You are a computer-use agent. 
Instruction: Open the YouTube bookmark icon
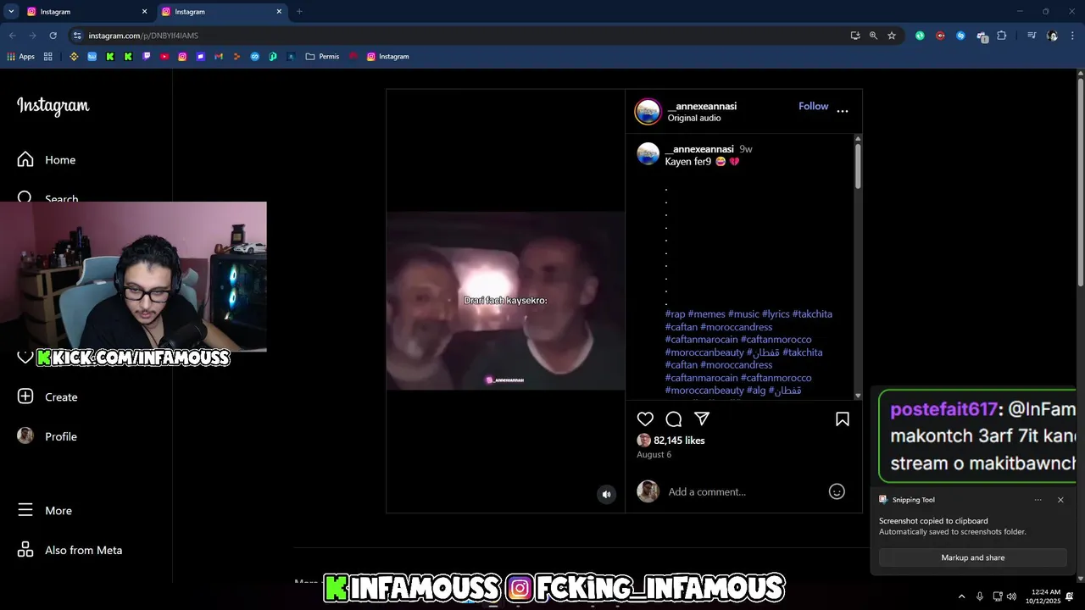tap(164, 57)
